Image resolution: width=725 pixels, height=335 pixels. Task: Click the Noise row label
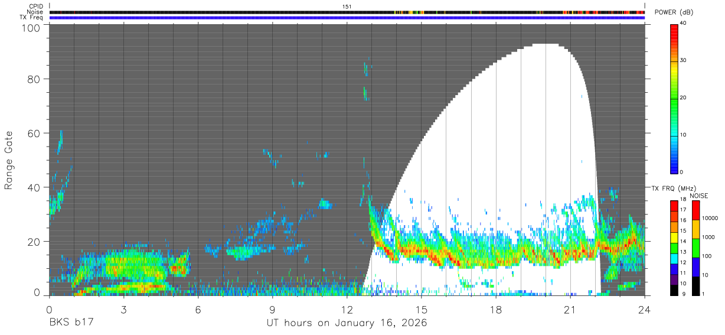coord(35,12)
